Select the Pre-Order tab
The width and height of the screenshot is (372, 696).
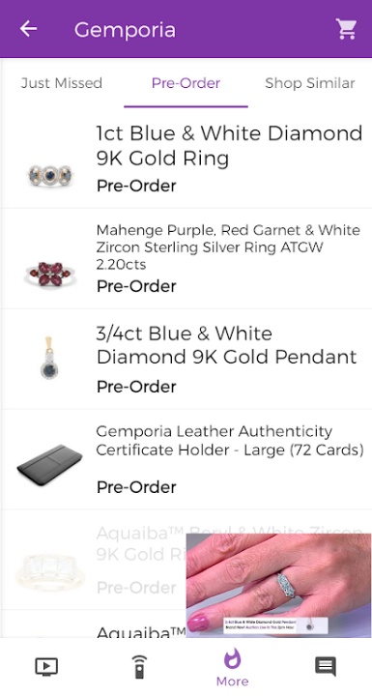click(186, 83)
